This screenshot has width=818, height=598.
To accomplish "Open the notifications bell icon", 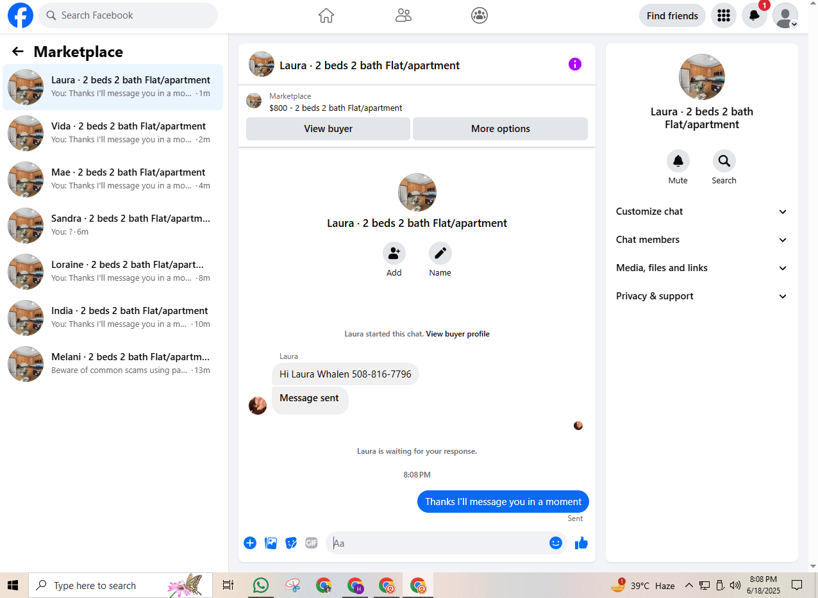I will pos(755,15).
